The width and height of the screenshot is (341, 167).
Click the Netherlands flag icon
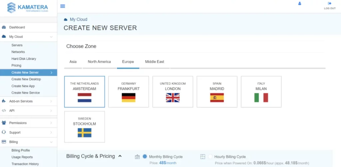tap(85, 98)
